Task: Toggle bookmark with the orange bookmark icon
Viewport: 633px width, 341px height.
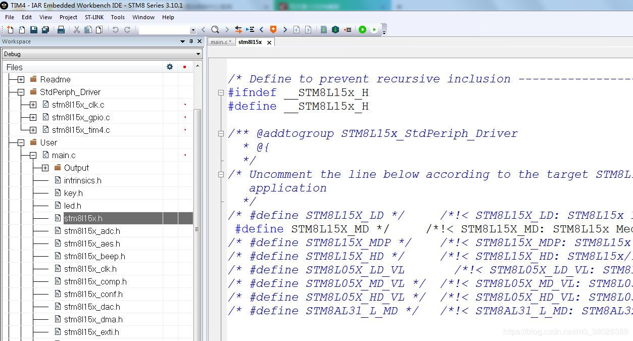Action: (273, 30)
